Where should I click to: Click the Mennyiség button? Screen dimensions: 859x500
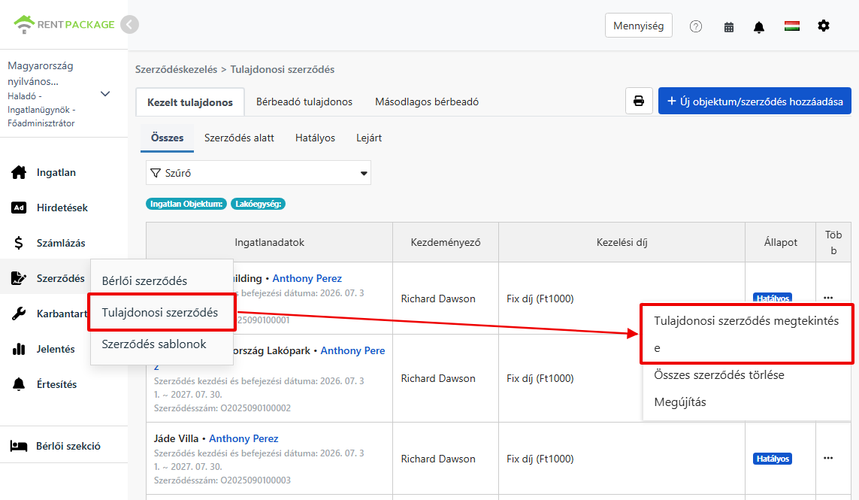638,26
